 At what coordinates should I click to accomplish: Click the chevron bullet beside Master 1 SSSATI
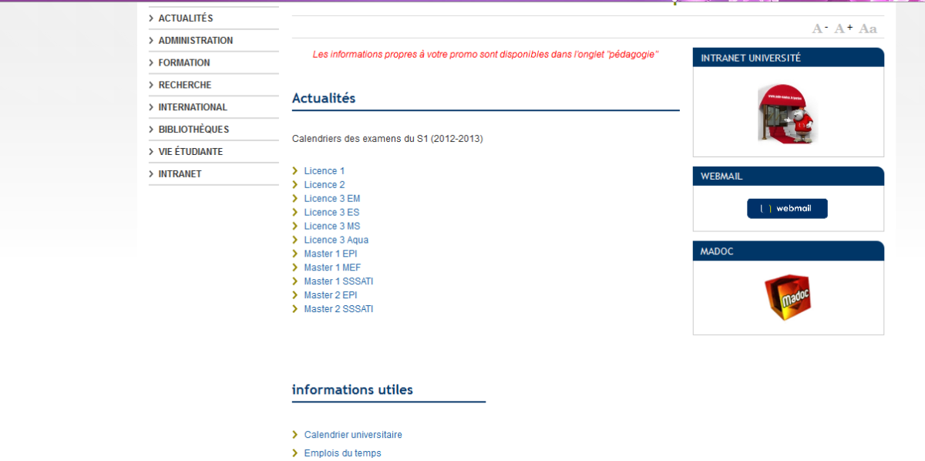[x=295, y=282]
